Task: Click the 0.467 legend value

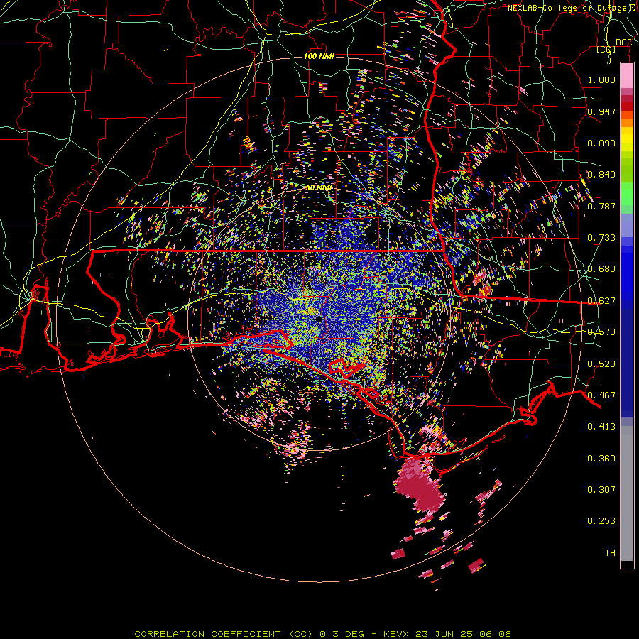Action: 601,395
